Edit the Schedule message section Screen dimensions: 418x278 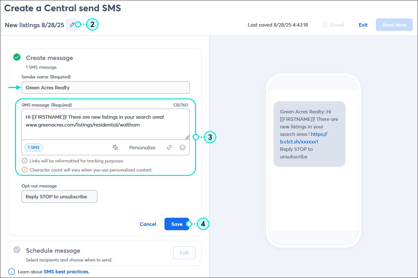pos(184,253)
